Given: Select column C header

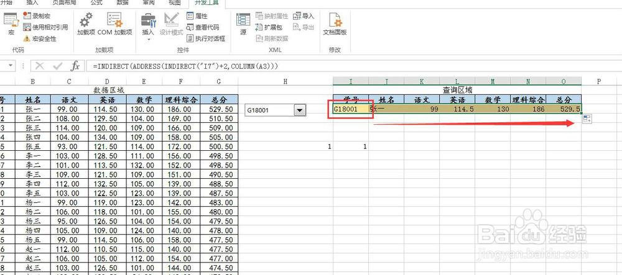Looking at the screenshot, I should coord(70,81).
